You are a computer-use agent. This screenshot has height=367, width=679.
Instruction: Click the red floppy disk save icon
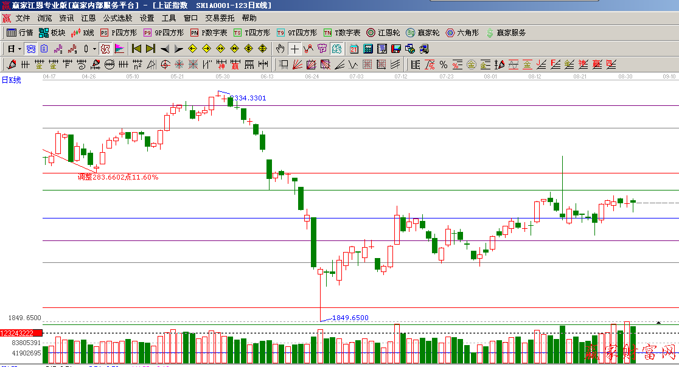396,49
